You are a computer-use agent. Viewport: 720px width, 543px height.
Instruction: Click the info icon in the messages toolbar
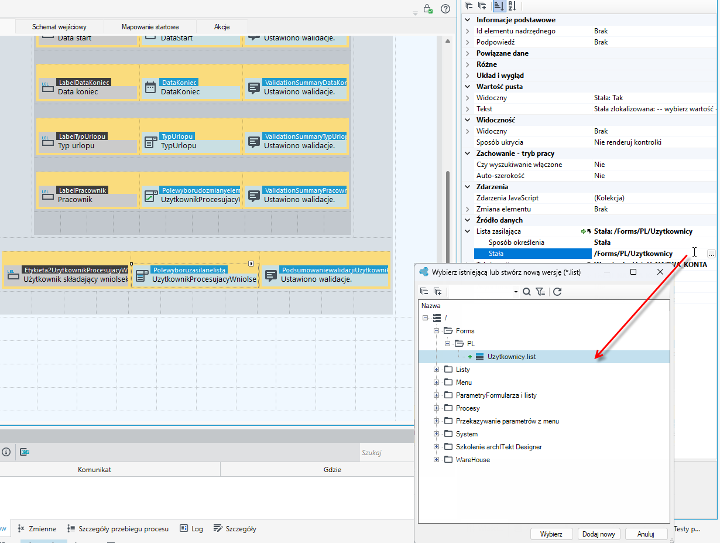[6, 452]
